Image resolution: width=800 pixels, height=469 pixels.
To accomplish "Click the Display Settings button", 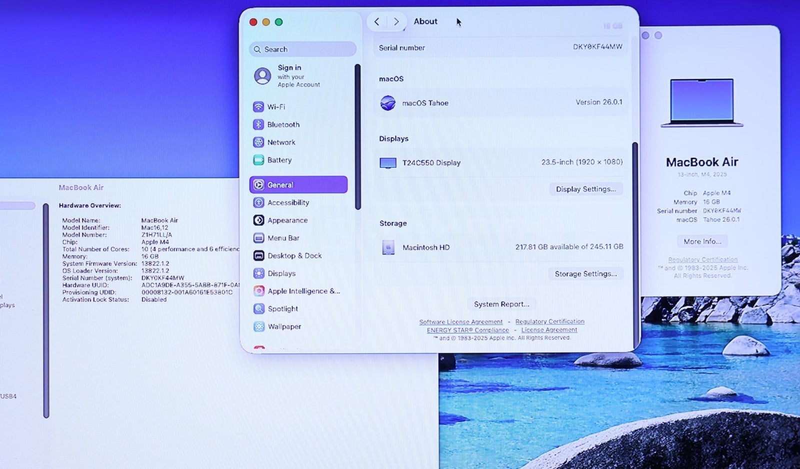I will tap(585, 189).
